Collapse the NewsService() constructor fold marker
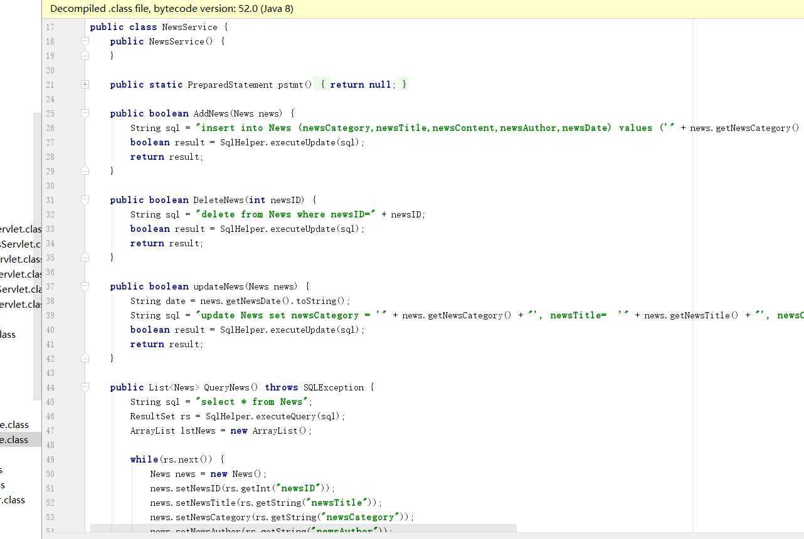This screenshot has height=539, width=804. click(85, 41)
